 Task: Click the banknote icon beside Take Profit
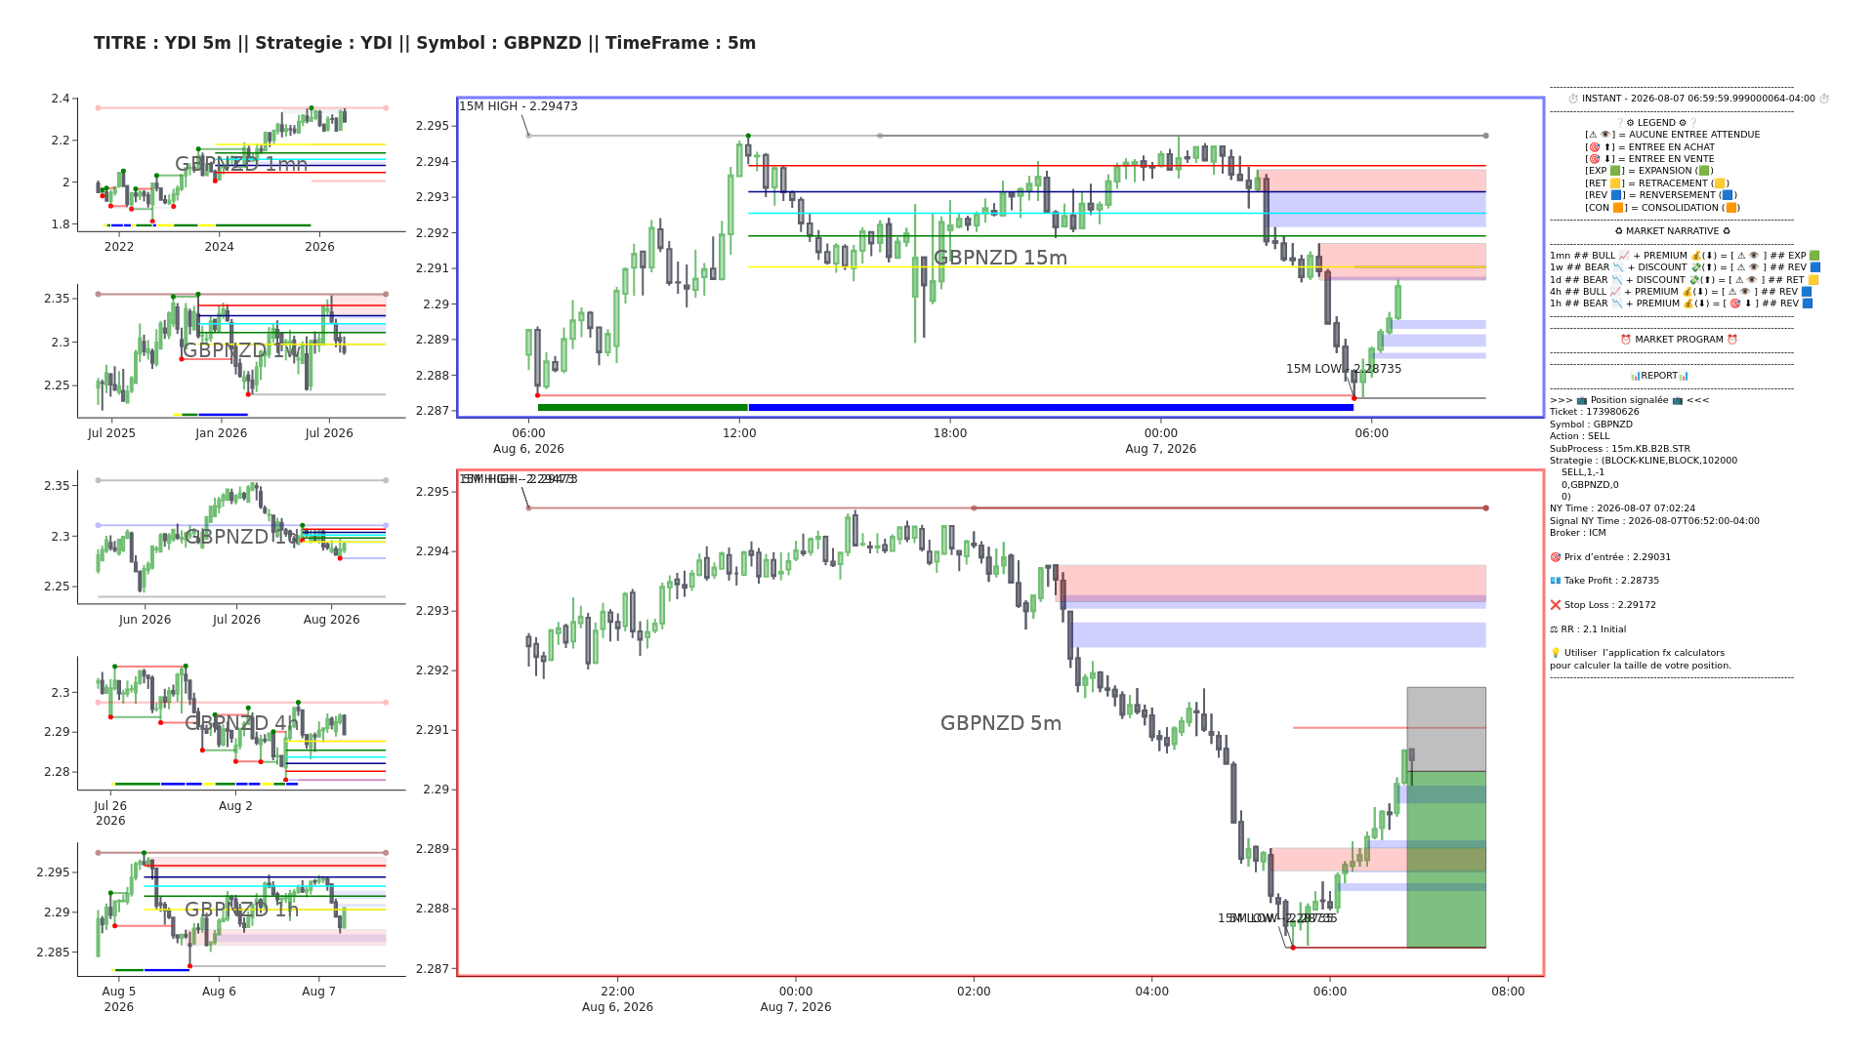click(1556, 581)
